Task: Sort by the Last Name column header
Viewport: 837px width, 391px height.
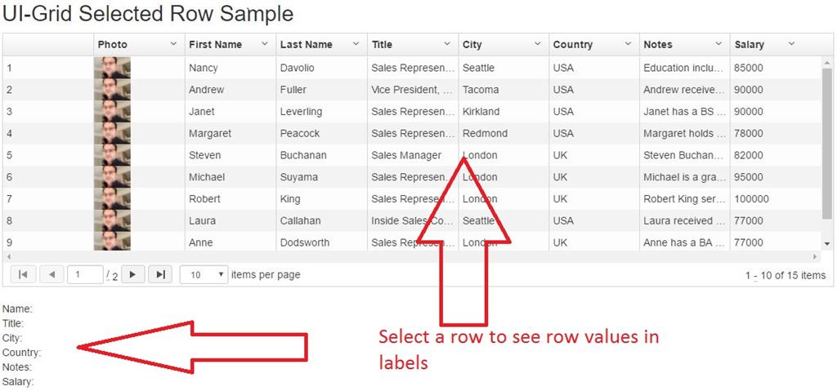Action: tap(307, 45)
